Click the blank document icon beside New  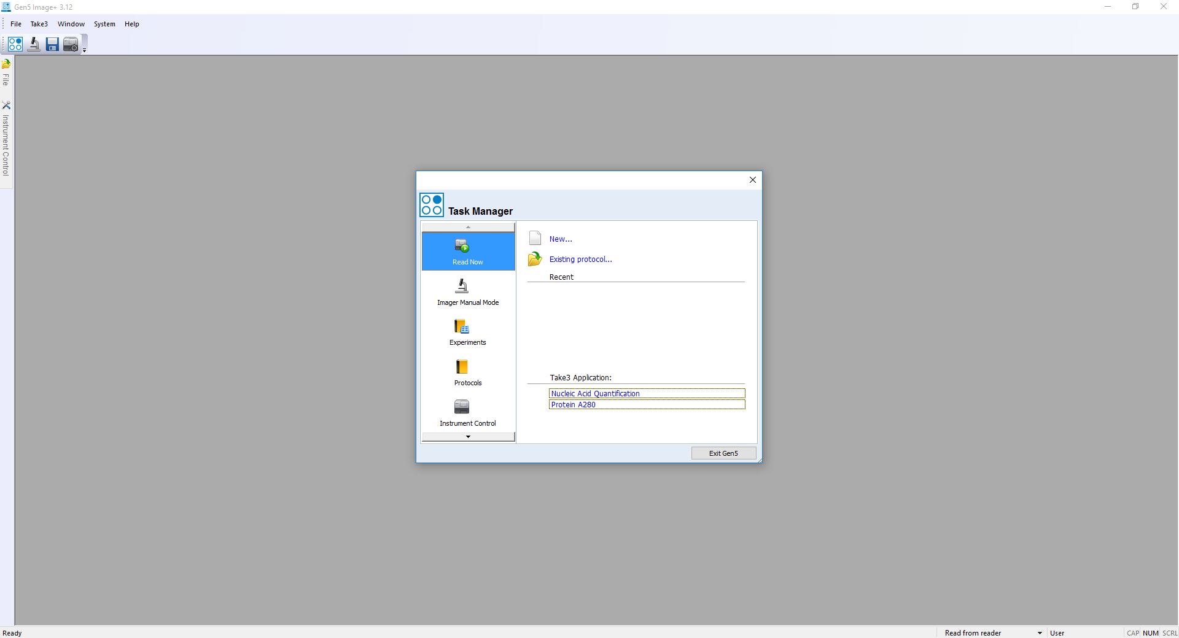(x=535, y=238)
